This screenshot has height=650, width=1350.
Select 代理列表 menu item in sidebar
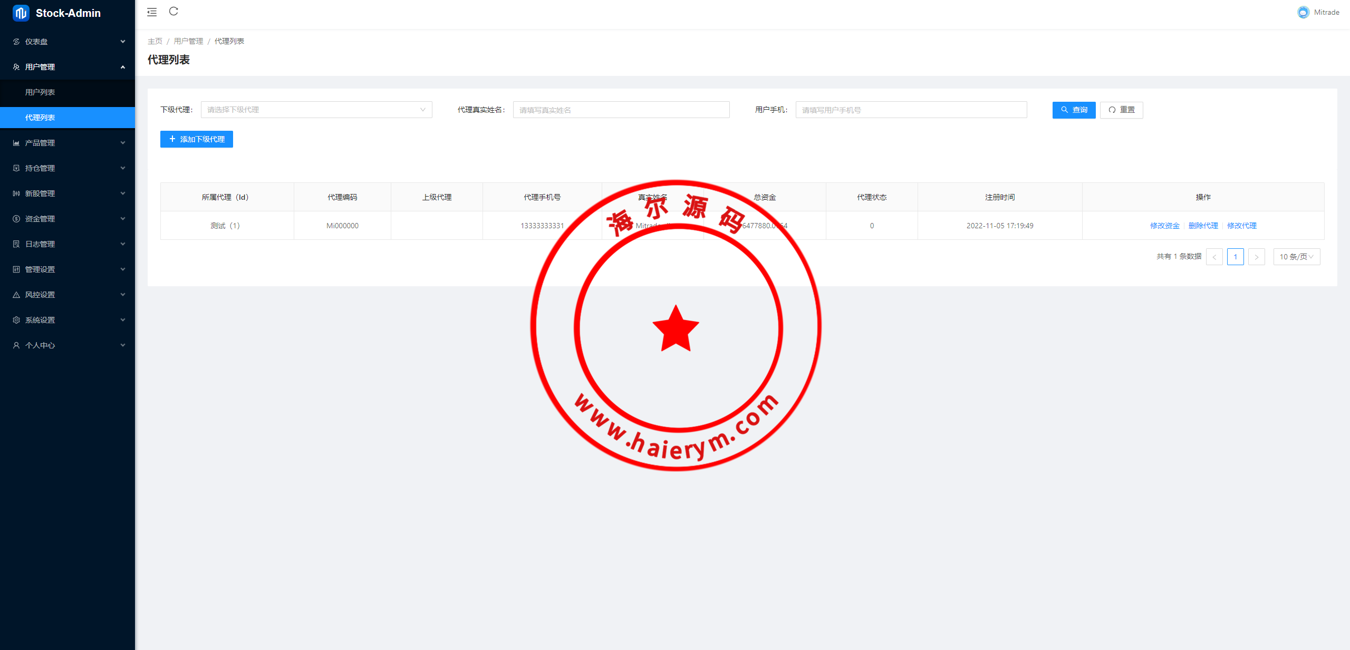40,118
